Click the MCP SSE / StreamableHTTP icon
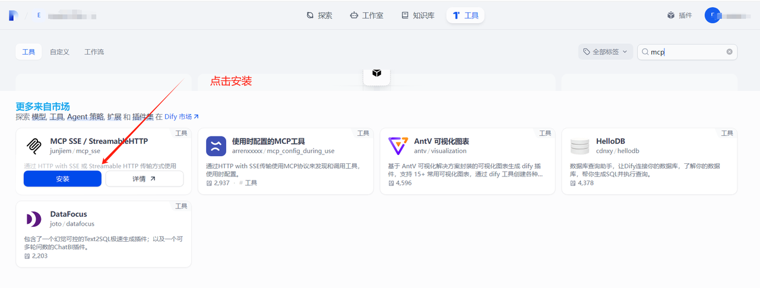Image resolution: width=760 pixels, height=288 pixels. click(x=34, y=145)
